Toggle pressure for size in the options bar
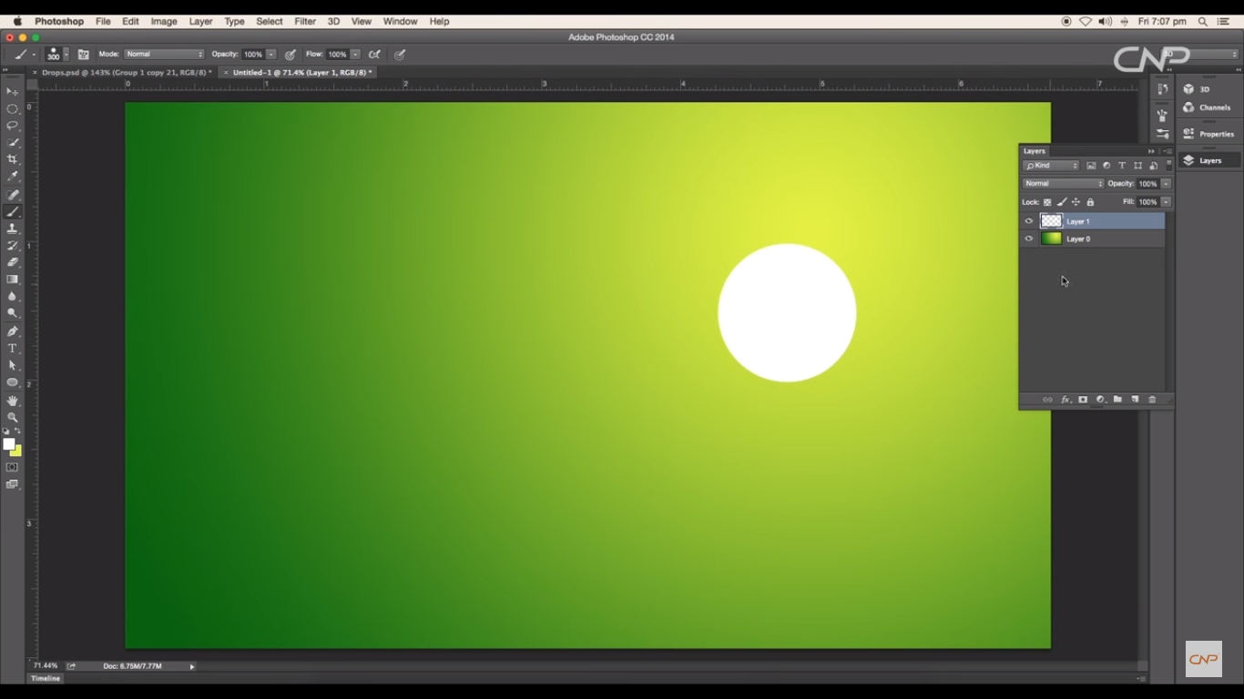This screenshot has height=699, width=1244. 400,55
